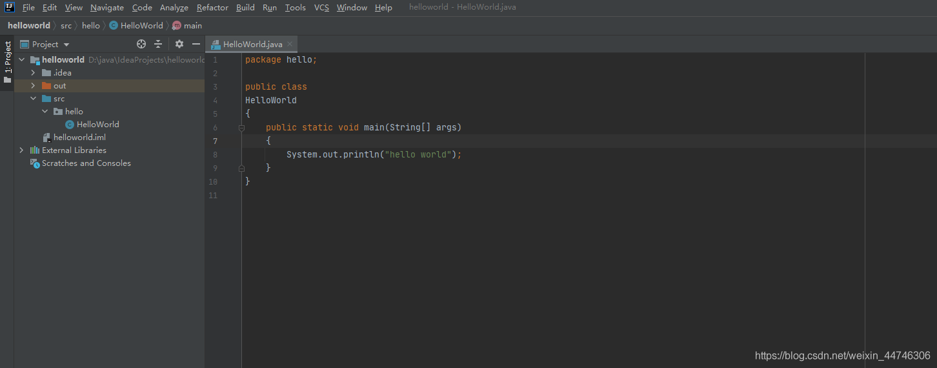Open Project panel settings gear
Image resolution: width=937 pixels, height=368 pixels.
(179, 44)
